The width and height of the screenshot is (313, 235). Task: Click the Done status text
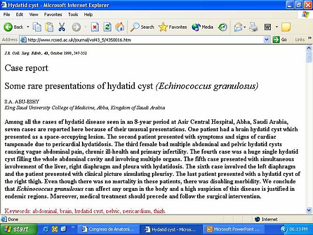(x=13, y=219)
